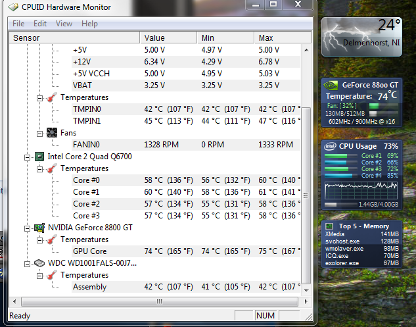
Task: Select the Core #1 temperature row
Action: (x=186, y=192)
